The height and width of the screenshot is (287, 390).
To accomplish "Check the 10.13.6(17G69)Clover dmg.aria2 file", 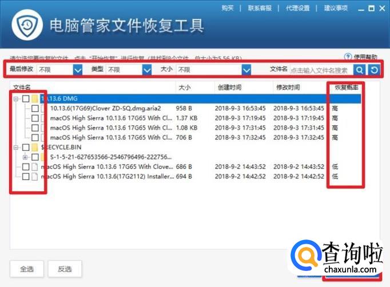I will tap(35, 109).
